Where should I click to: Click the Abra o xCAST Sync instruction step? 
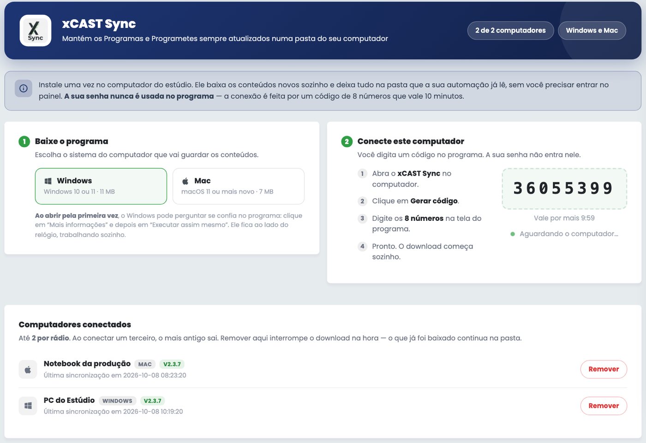(x=412, y=179)
